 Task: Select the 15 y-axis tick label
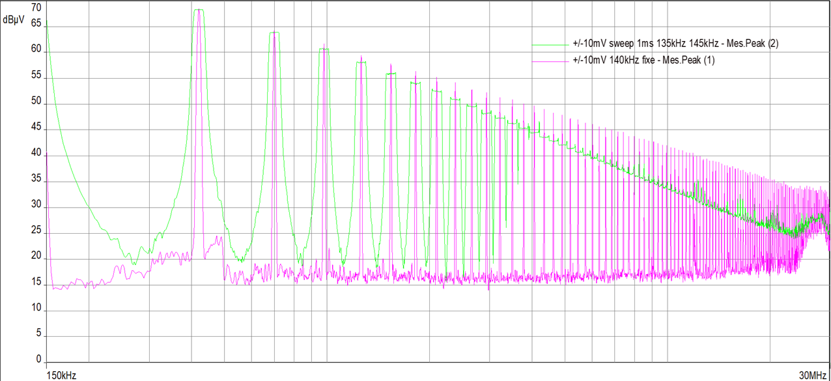[36, 282]
